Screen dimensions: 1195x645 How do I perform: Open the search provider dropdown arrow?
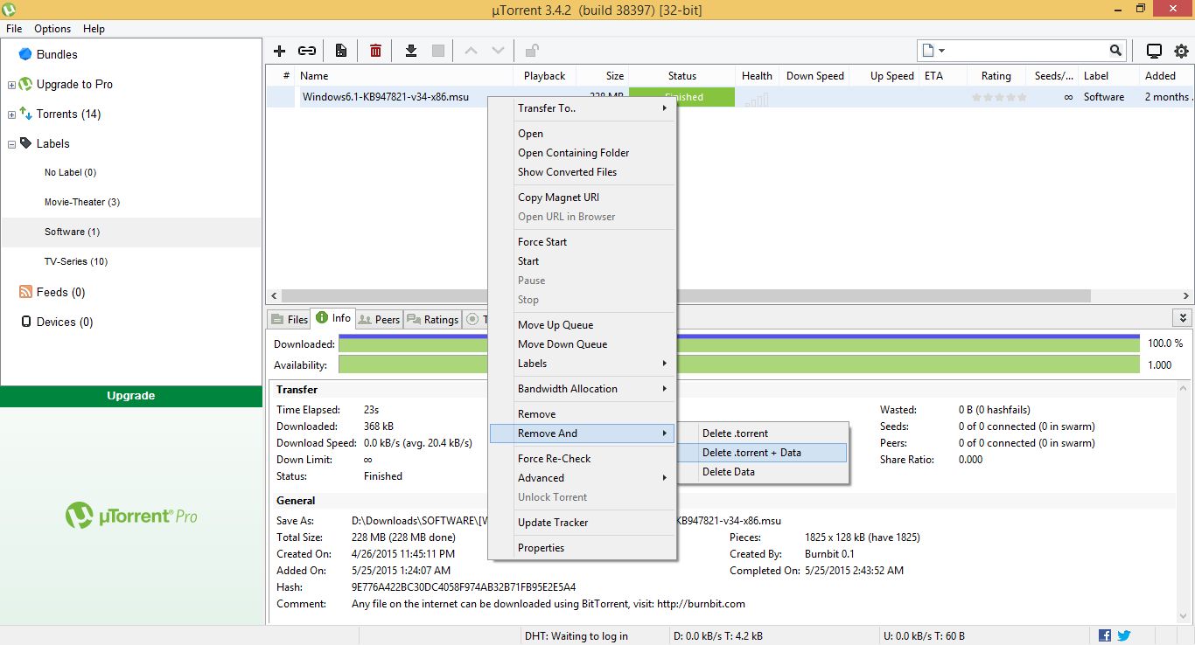coord(941,51)
